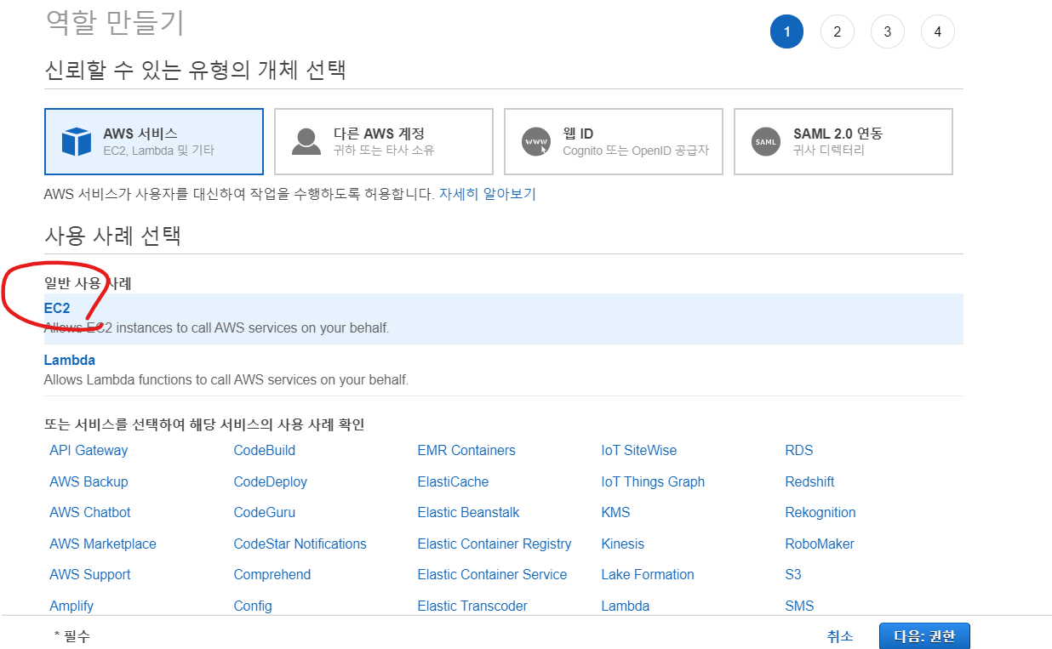
Task: Select S3 service
Action: click(793, 575)
